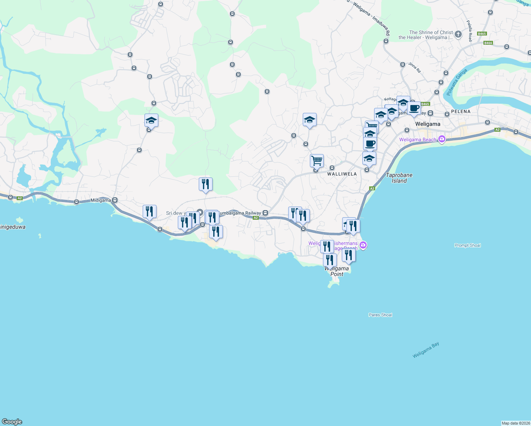The width and height of the screenshot is (531, 426).
Task: Select the lone restaurant marker above the A2
Action: pos(206,184)
